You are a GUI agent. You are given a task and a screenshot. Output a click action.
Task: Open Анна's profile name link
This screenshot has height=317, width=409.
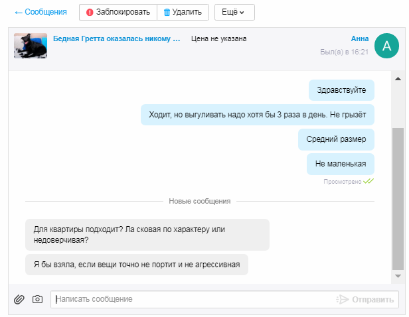tap(360, 38)
